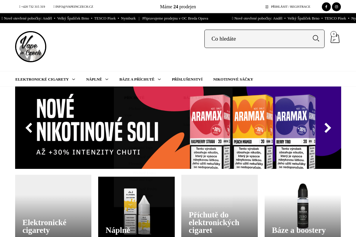Open the Elektronické cigarety category card
This screenshot has height=237, width=356.
53,206
